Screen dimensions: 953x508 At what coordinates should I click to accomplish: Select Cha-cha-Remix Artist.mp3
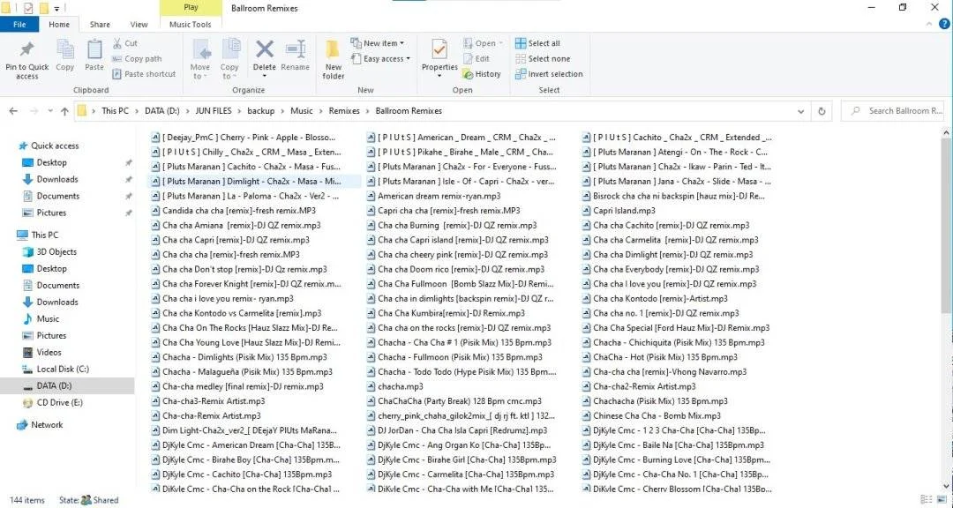[206, 415]
